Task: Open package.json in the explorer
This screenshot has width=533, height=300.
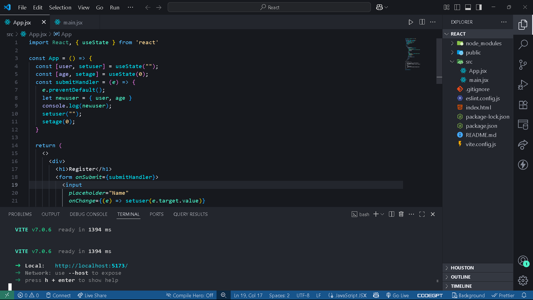Action: pyautogui.click(x=481, y=126)
